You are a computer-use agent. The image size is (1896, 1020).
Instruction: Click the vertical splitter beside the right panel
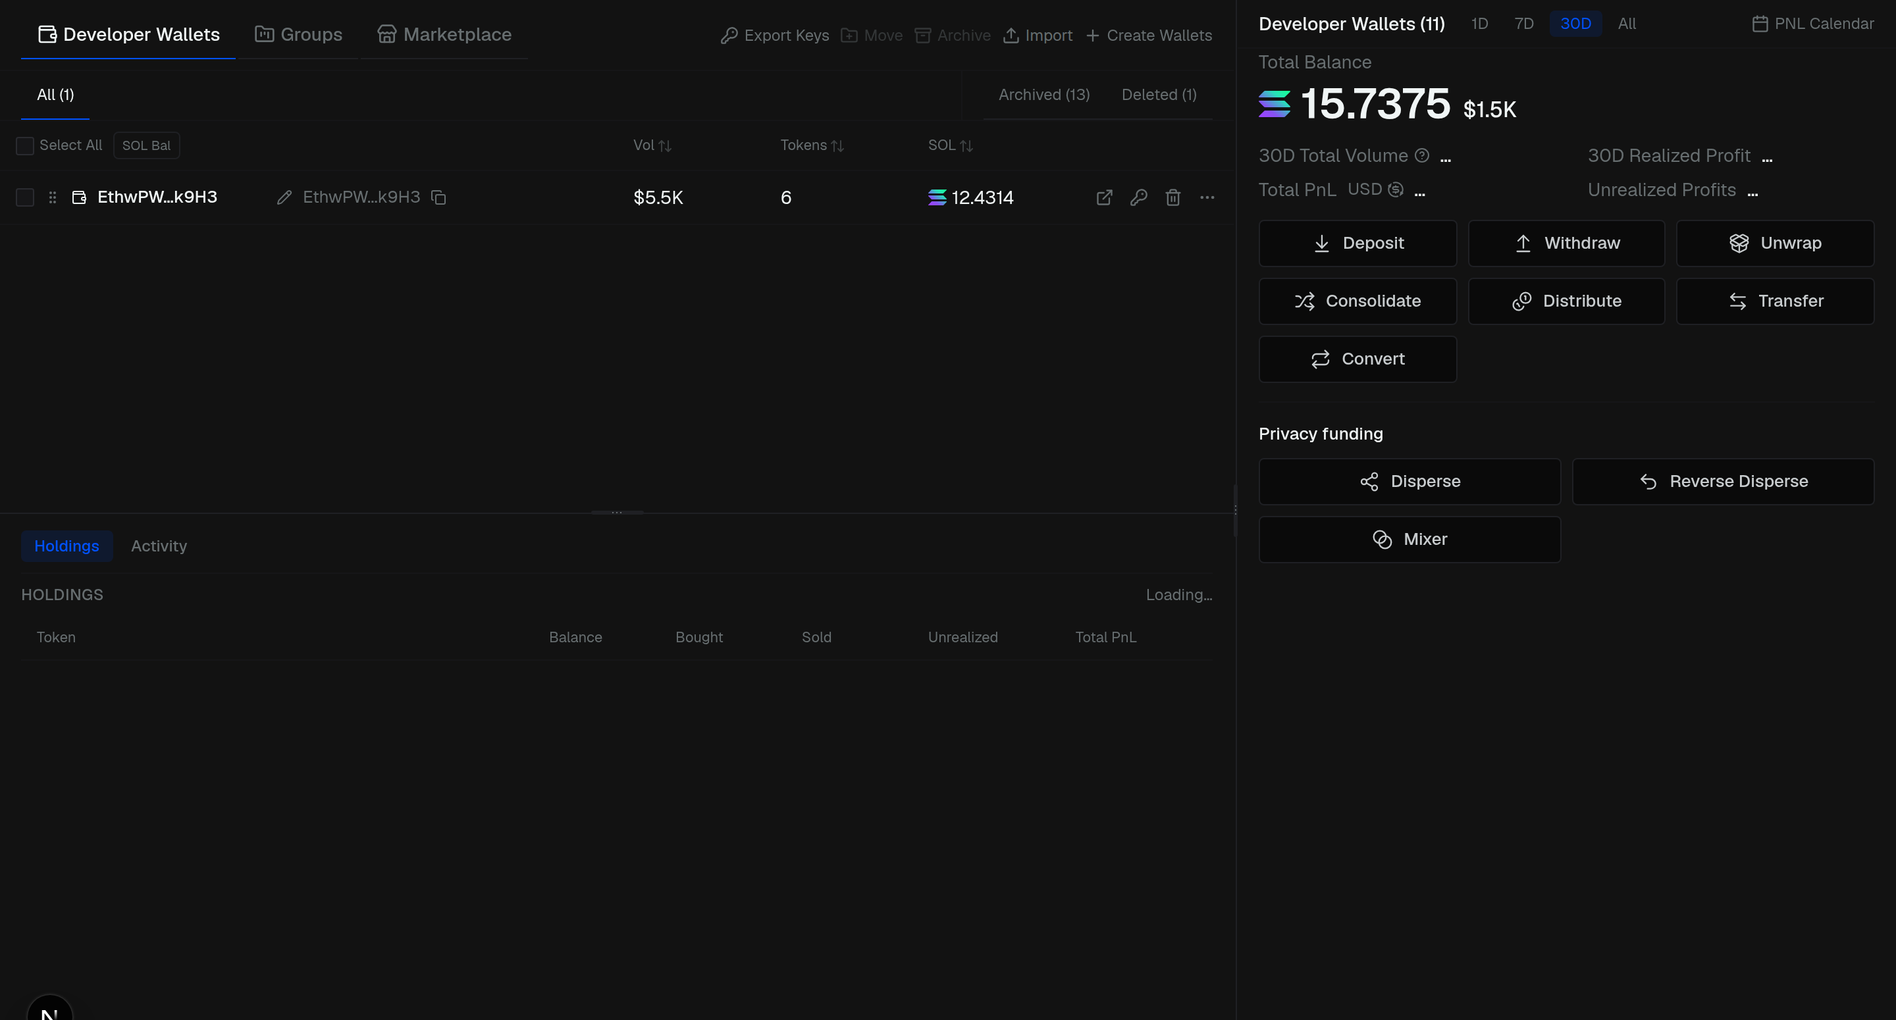click(x=1235, y=510)
